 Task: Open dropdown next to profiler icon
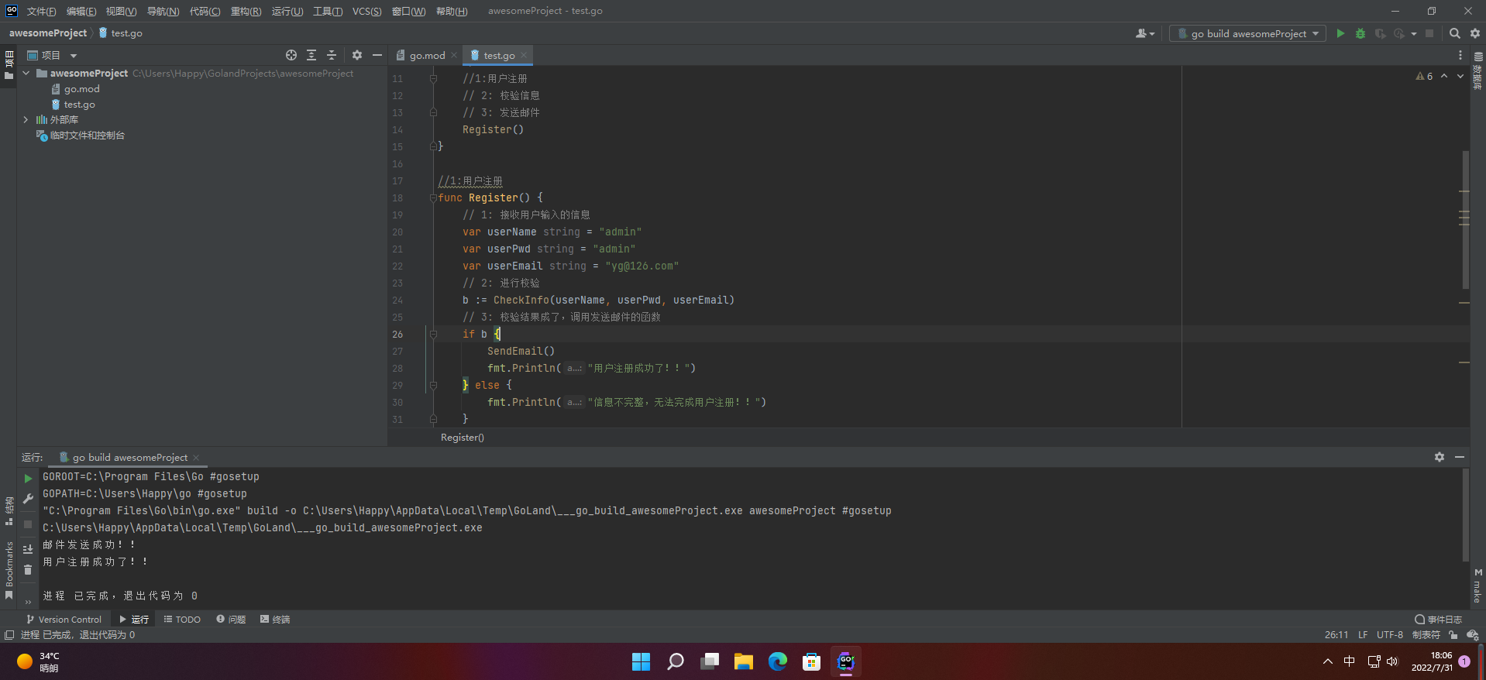tap(1414, 33)
